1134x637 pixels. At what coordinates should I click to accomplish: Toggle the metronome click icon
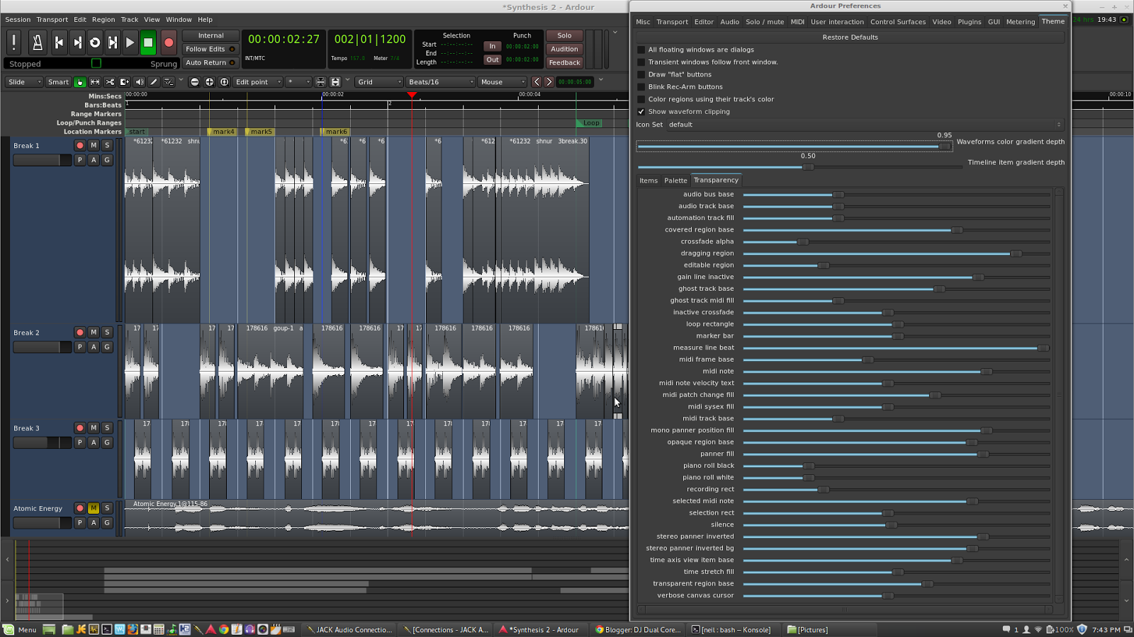point(38,42)
